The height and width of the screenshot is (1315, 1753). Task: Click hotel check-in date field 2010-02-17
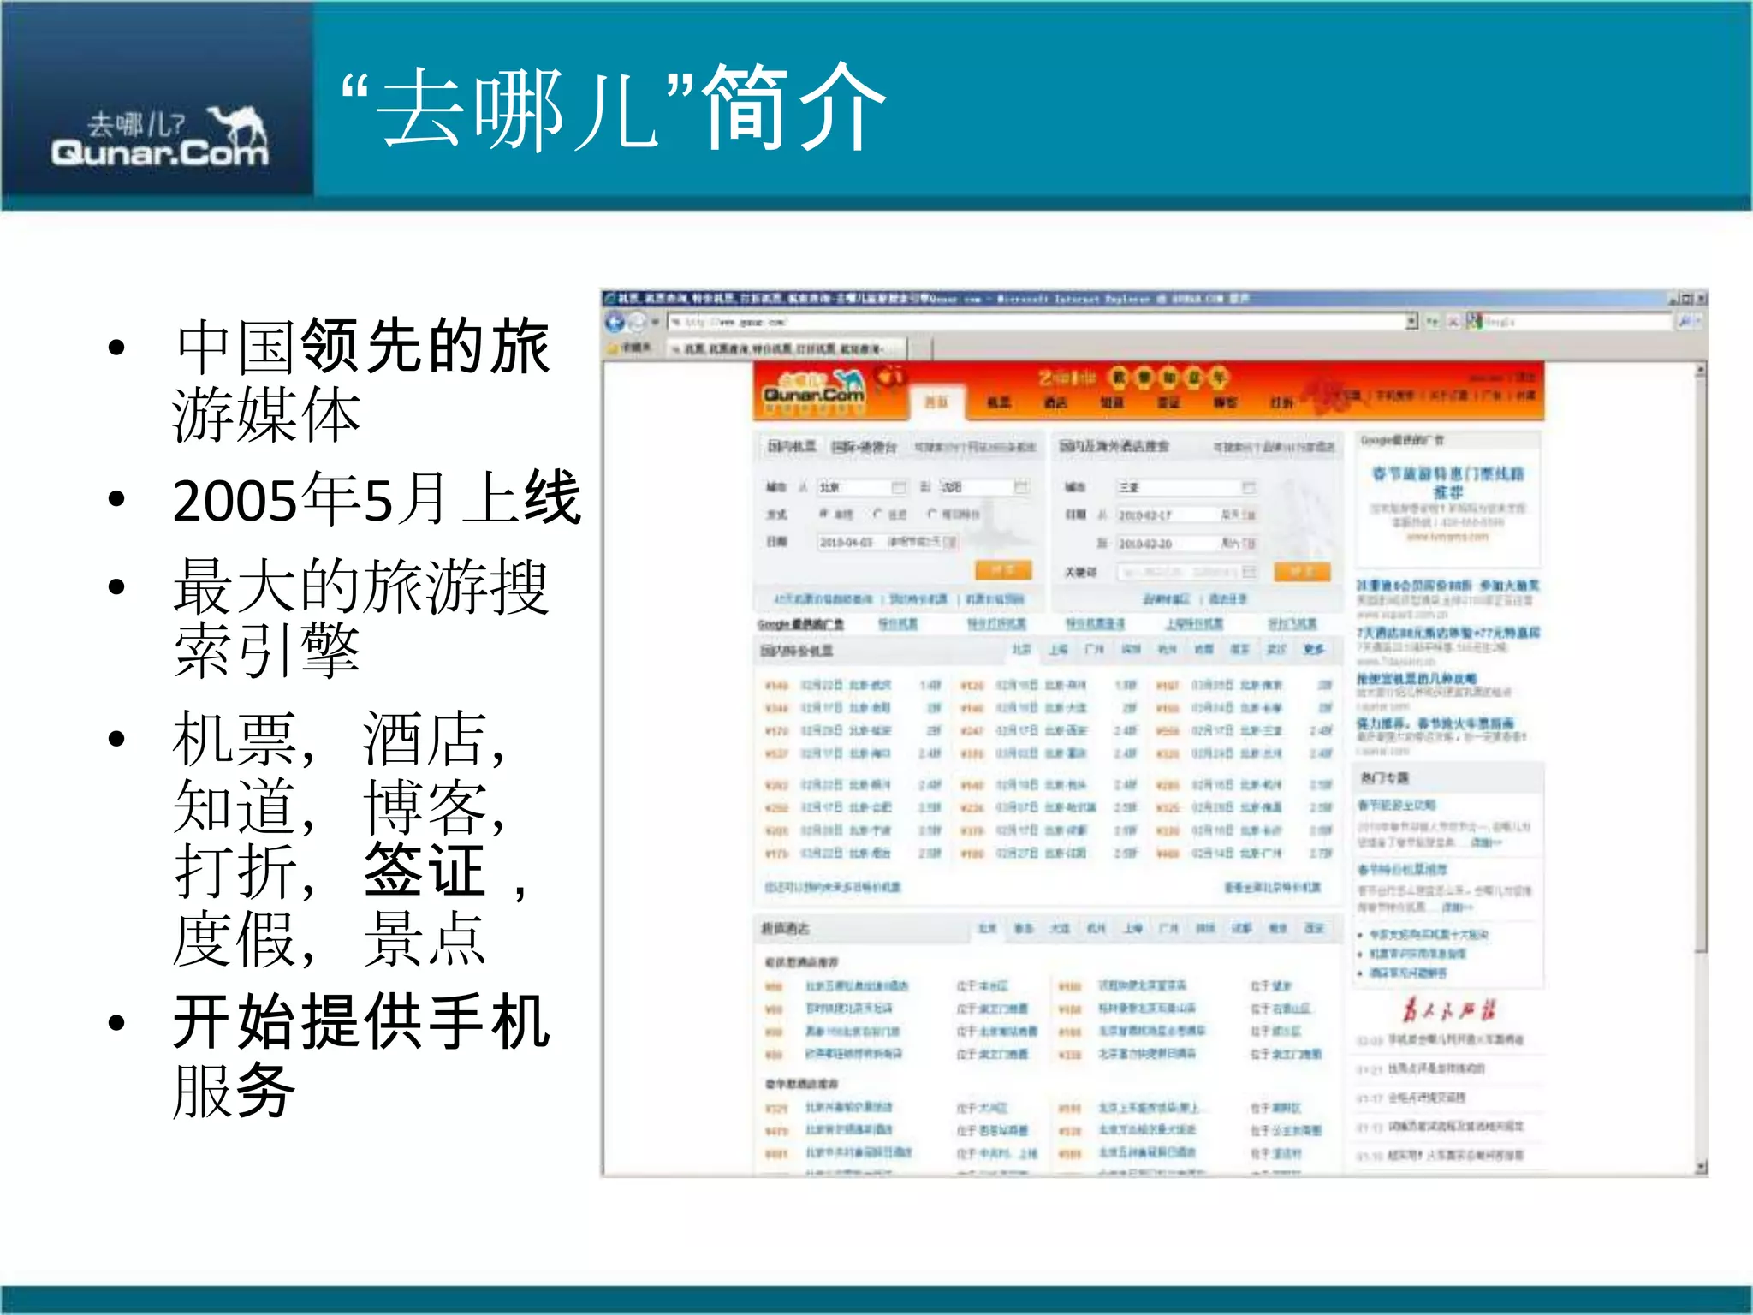(1186, 515)
